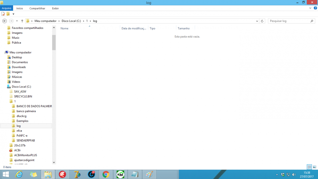Image resolution: width=318 pixels, height=179 pixels.
Task: Open the dluckcg folder
Action: point(22,116)
